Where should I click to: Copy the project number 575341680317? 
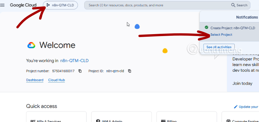click(x=80, y=71)
